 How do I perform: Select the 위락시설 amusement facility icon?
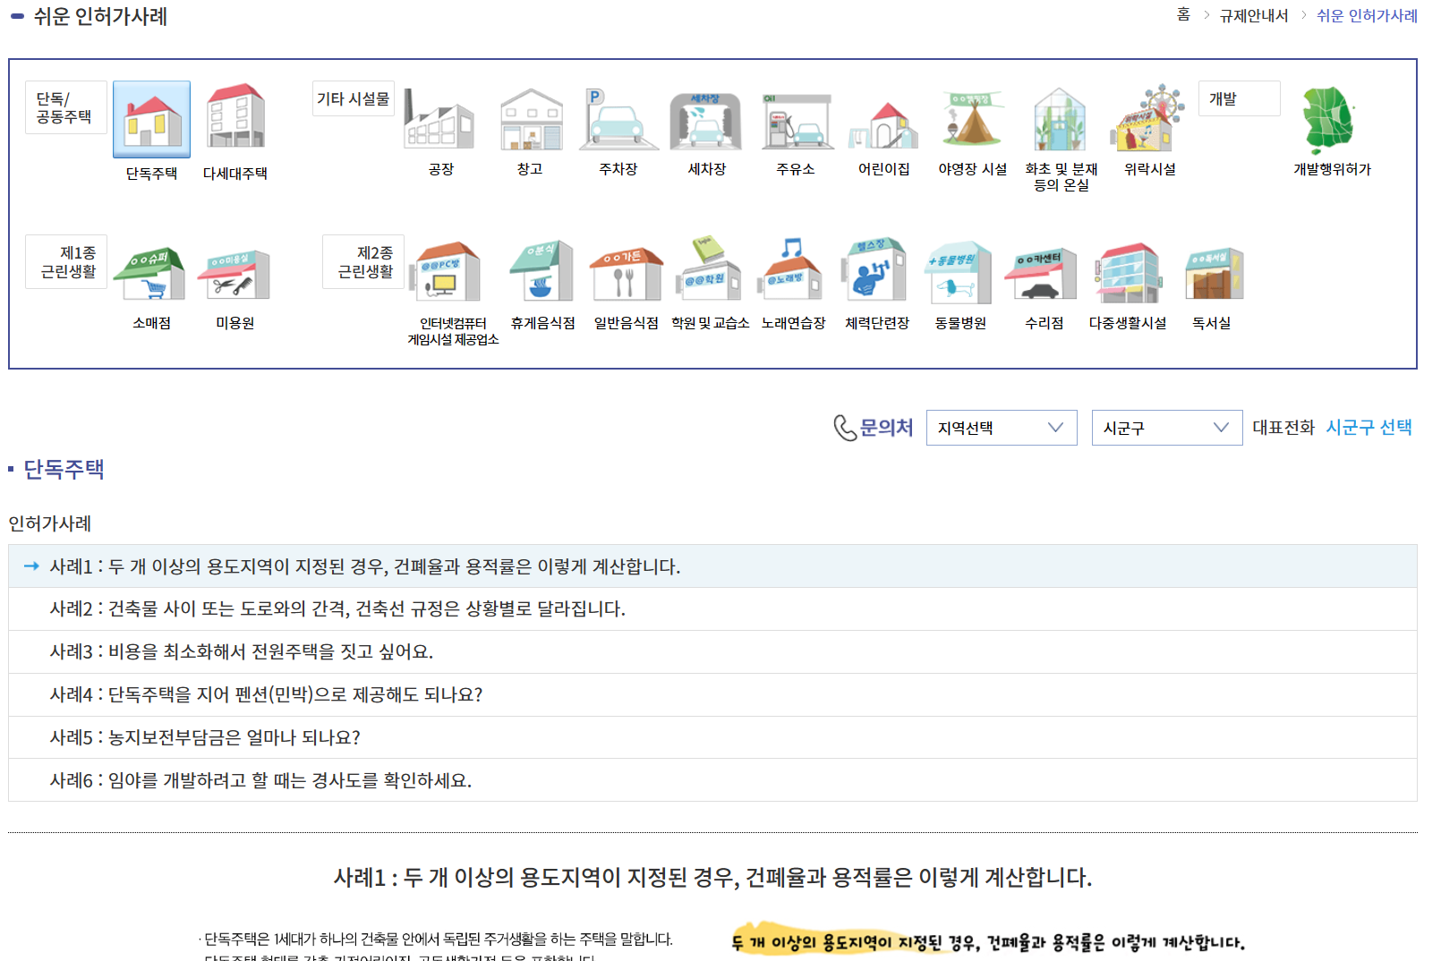pyautogui.click(x=1148, y=123)
